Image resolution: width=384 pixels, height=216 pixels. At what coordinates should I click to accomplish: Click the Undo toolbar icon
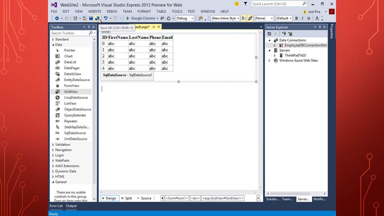click(105, 18)
